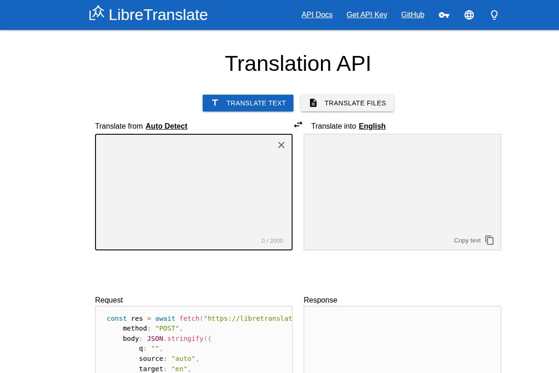Follow the Get API Key link

pos(367,15)
